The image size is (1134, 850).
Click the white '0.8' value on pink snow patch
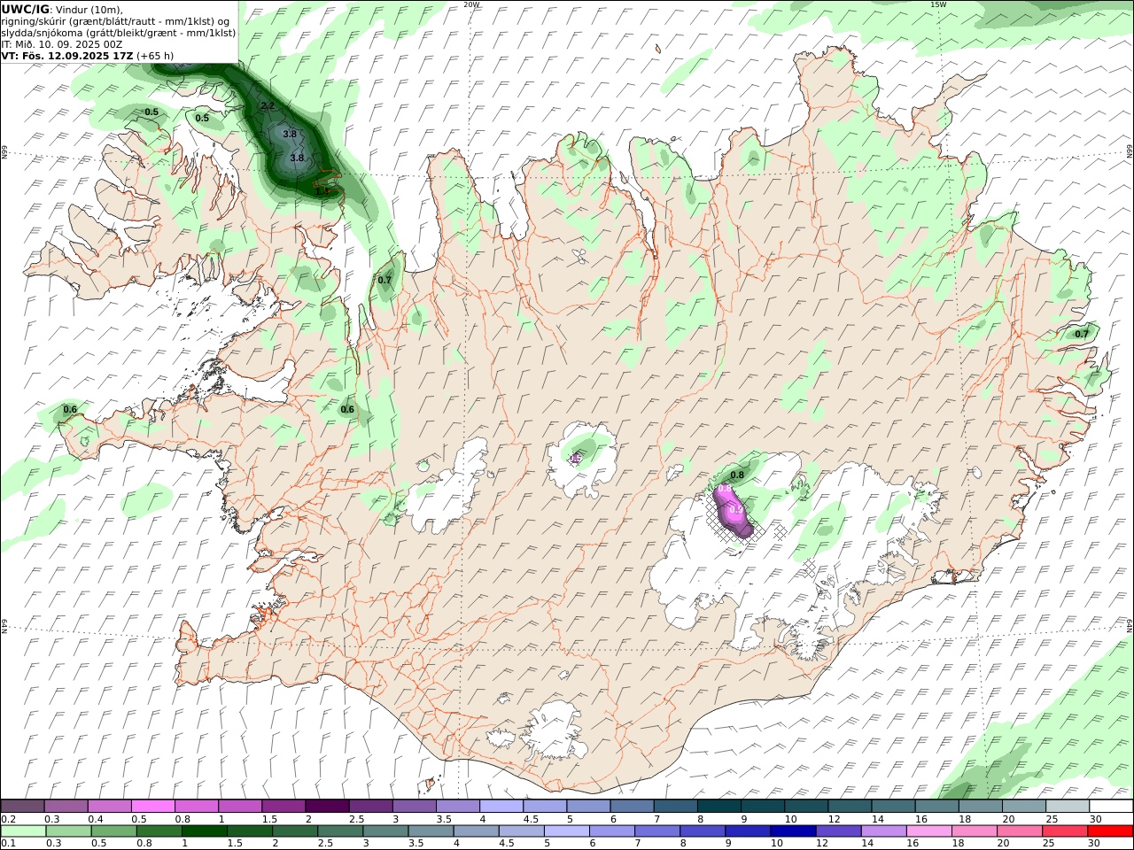tap(724, 489)
